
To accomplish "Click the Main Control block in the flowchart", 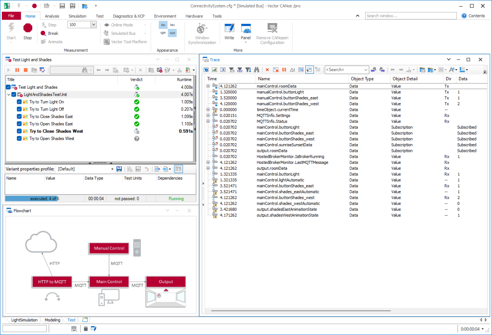I will (109, 282).
